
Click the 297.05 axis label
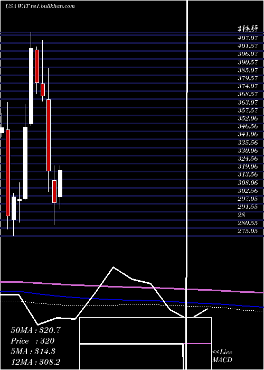coord(248,199)
